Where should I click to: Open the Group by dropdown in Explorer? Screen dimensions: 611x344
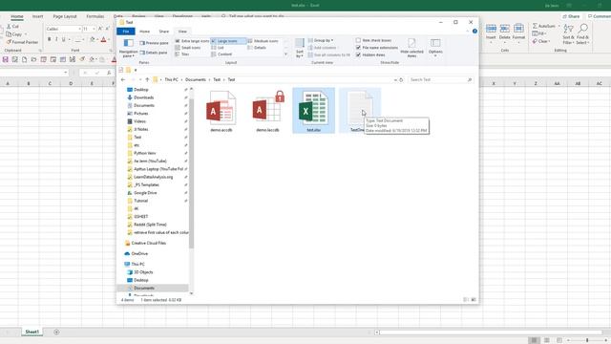point(321,40)
